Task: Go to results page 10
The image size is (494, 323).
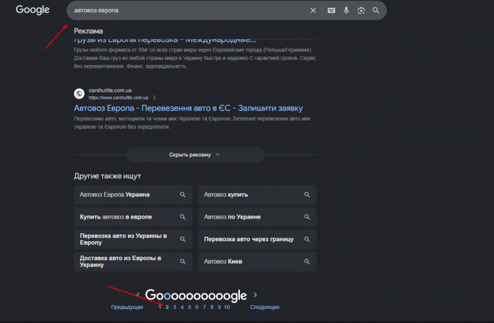Action: point(227,307)
